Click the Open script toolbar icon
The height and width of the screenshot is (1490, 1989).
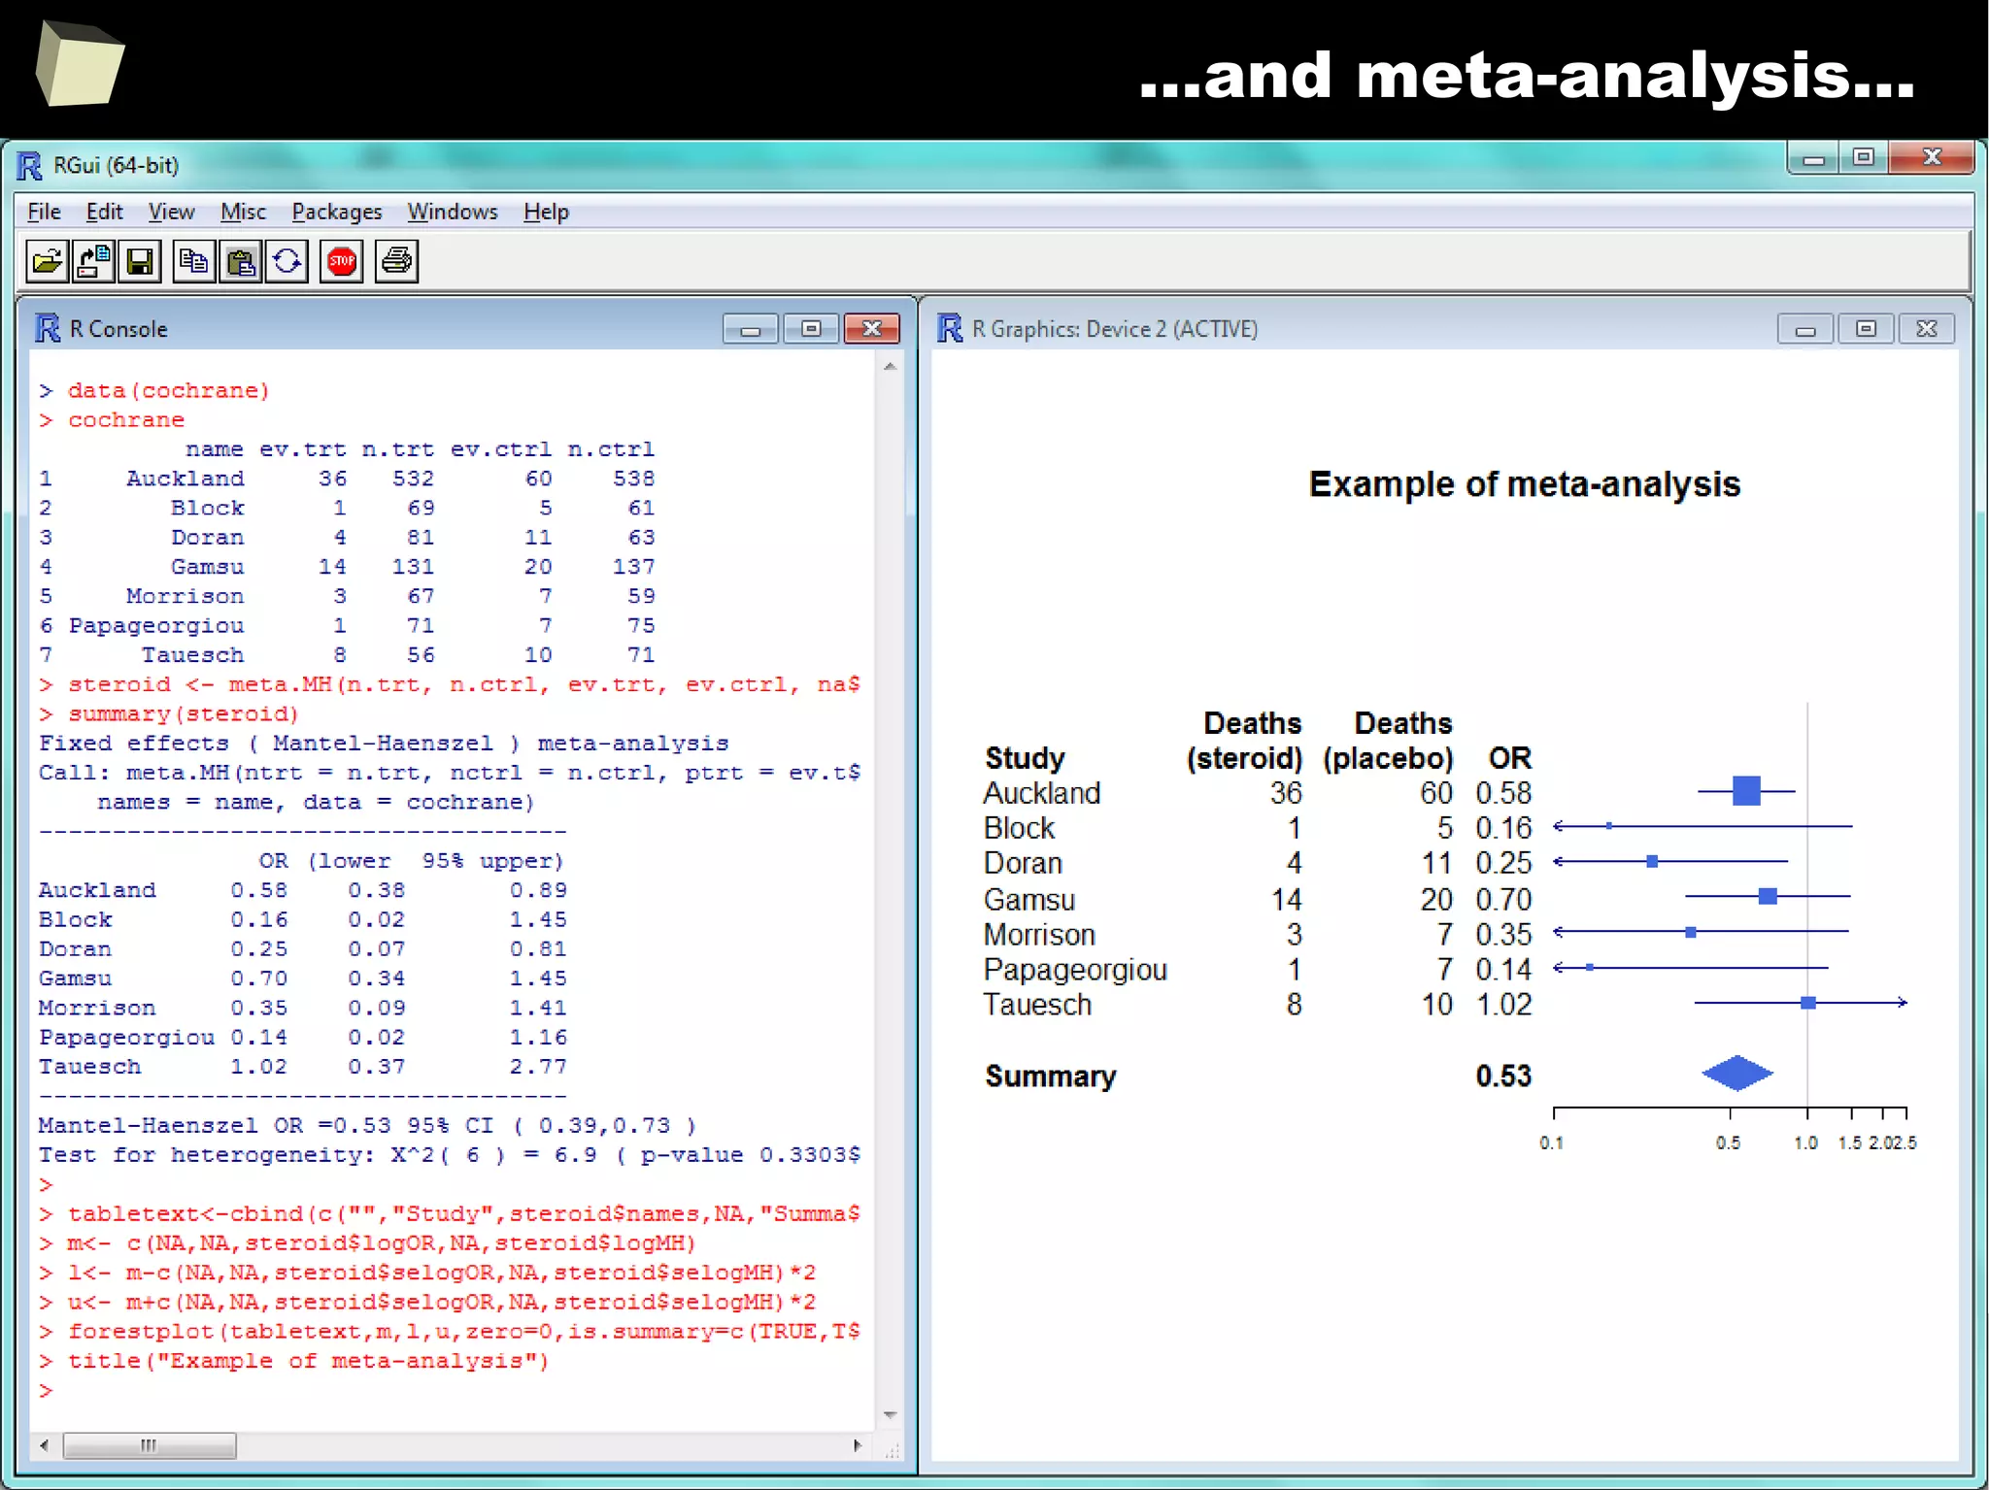click(47, 262)
